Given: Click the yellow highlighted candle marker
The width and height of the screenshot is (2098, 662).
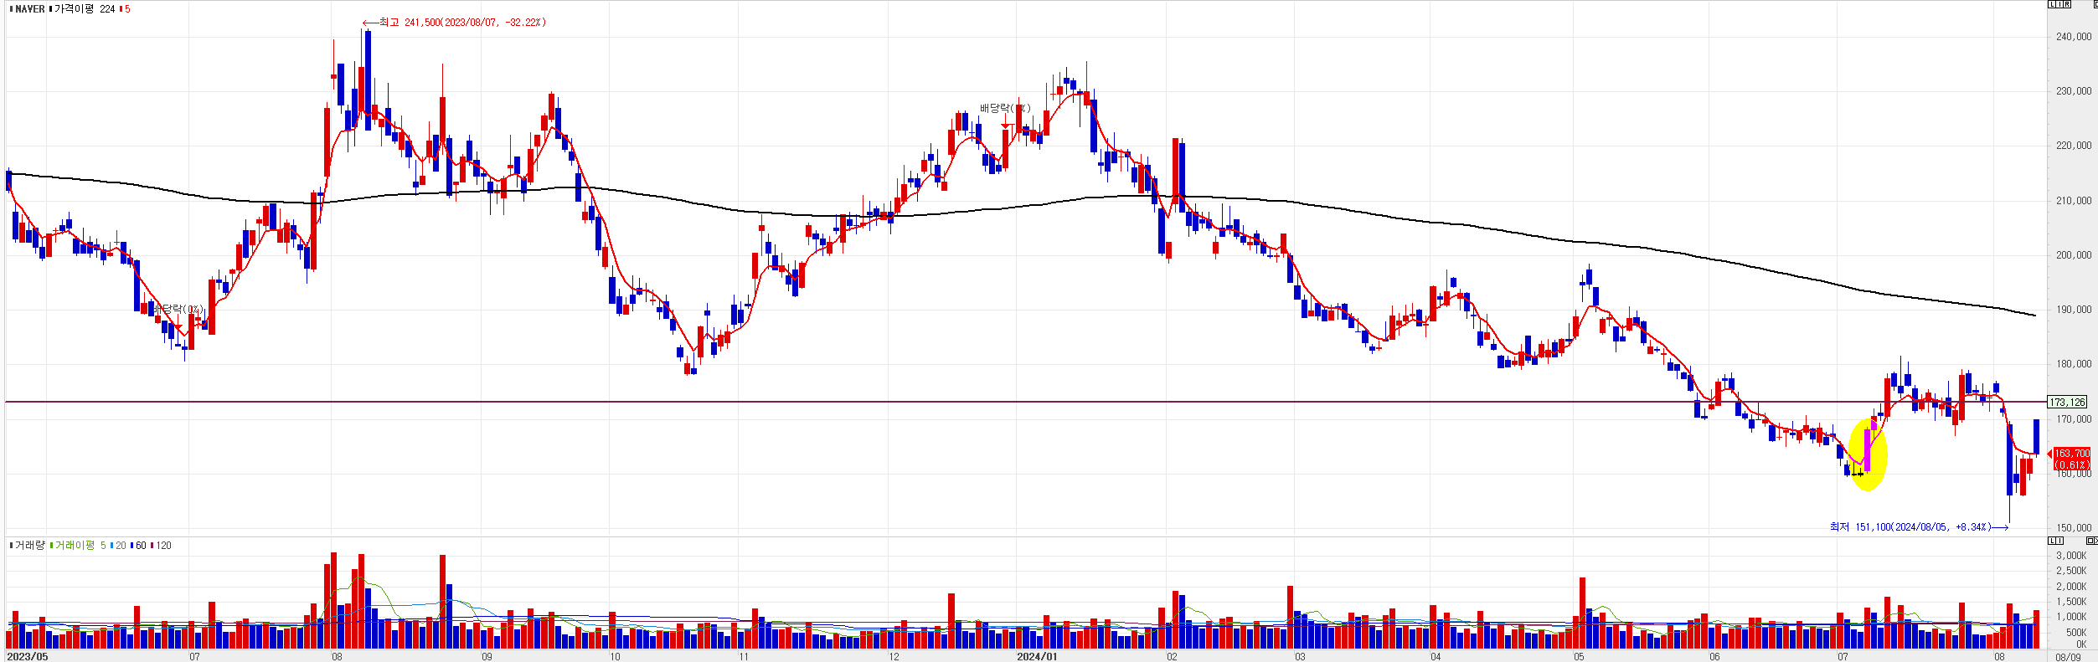Looking at the screenshot, I should (1867, 454).
